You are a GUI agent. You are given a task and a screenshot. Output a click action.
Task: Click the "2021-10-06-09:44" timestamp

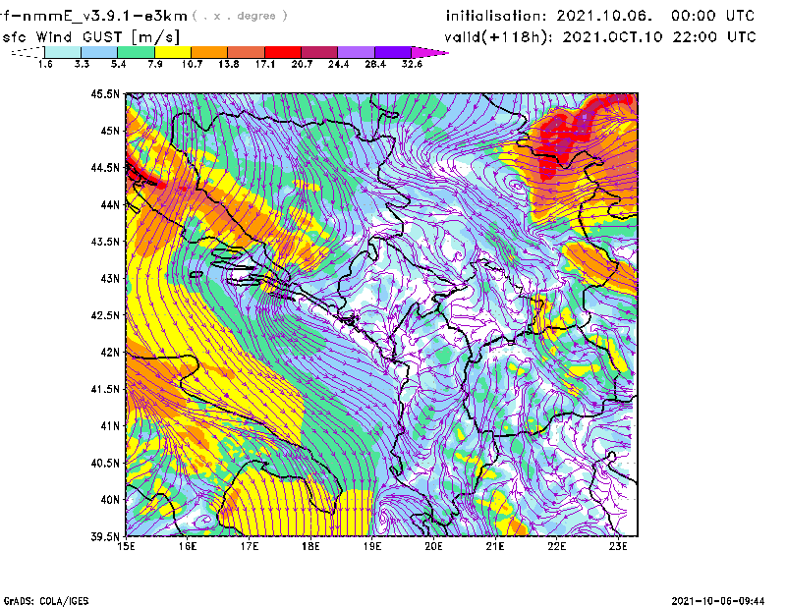coord(718,601)
